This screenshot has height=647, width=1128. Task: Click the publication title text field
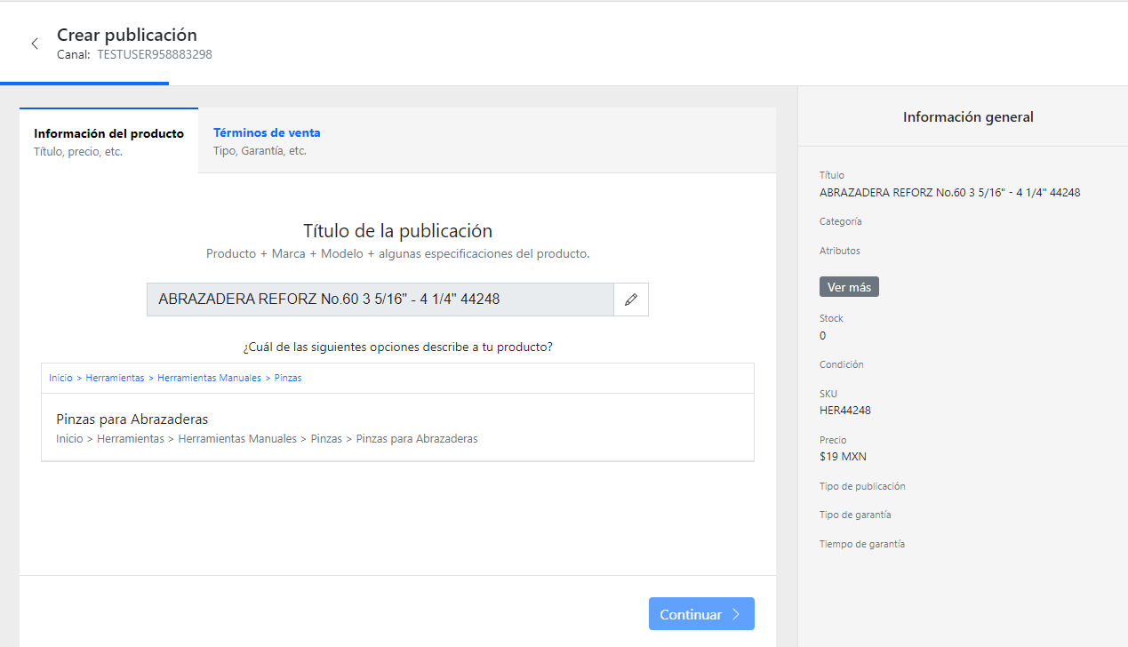(x=380, y=300)
